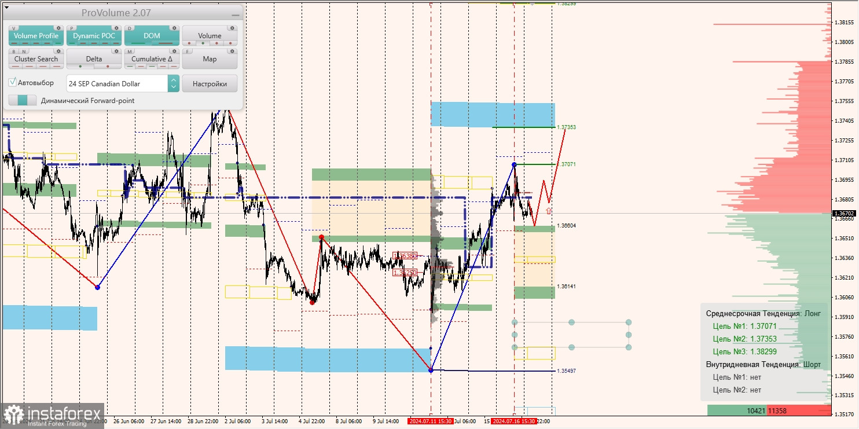Select green dot option under Volume
Screen dimensions: 859x429
click(203, 43)
